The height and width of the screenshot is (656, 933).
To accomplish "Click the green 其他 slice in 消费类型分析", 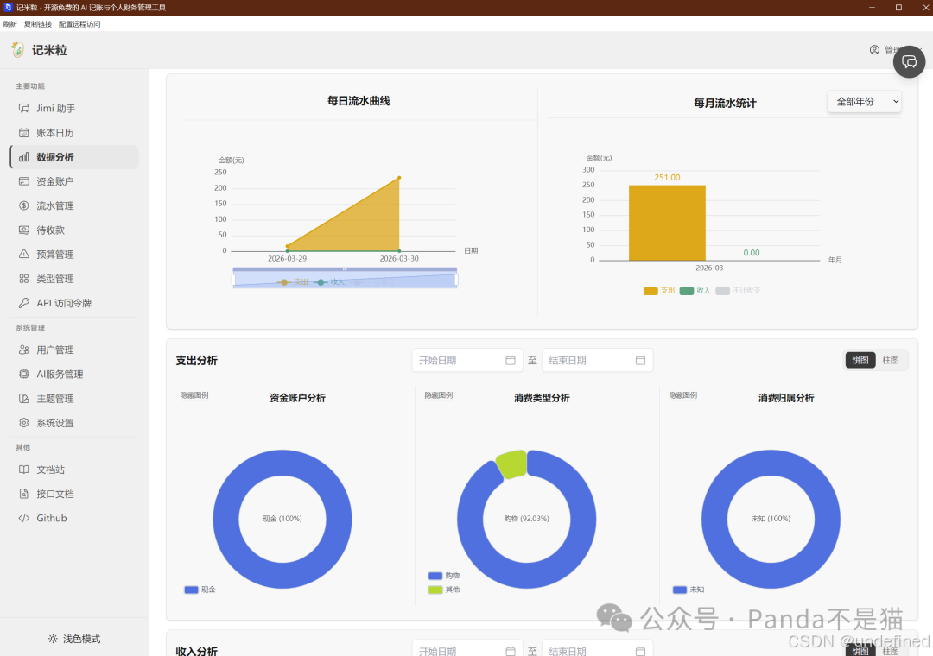I will (x=512, y=464).
